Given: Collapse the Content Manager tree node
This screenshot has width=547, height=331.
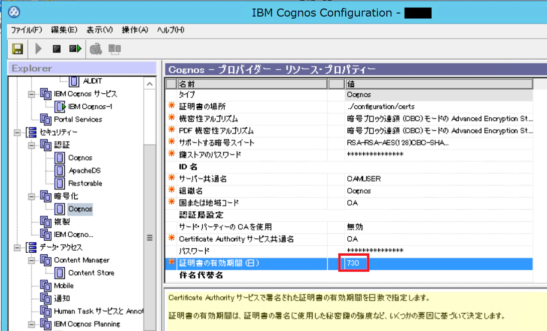Looking at the screenshot, I should [32, 261].
